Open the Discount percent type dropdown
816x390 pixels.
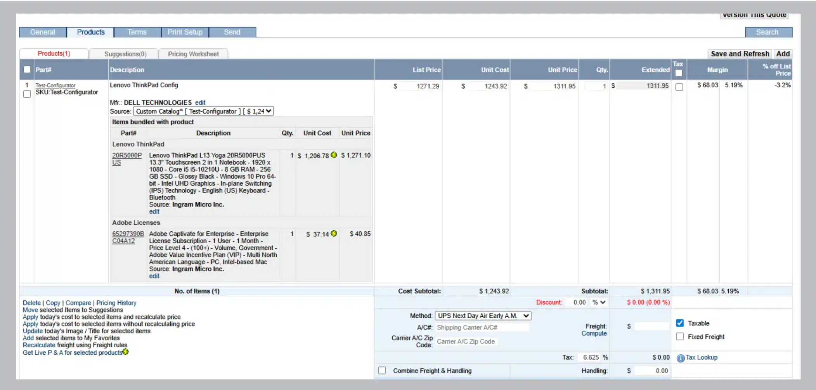(x=599, y=302)
